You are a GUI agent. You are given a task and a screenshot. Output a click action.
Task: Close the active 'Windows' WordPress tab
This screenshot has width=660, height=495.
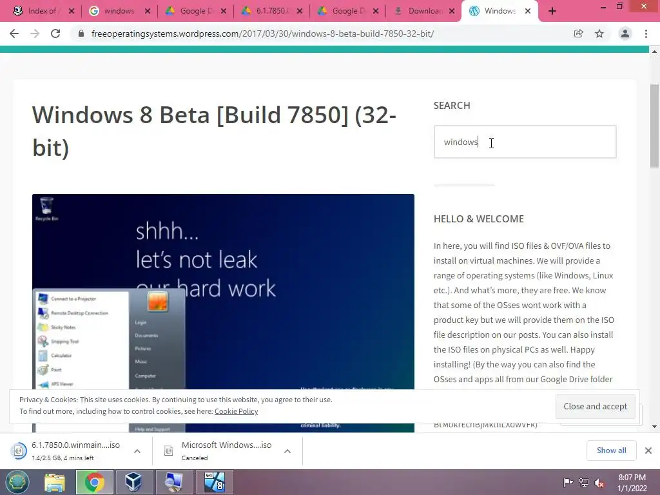click(x=528, y=11)
